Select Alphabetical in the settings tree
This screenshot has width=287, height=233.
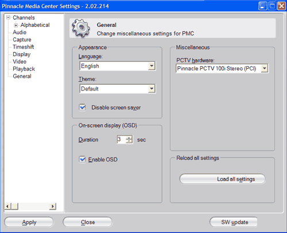35,25
